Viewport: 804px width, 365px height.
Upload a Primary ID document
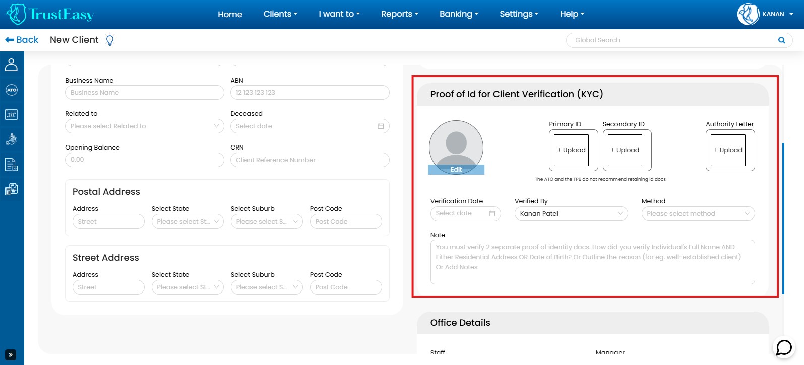571,150
